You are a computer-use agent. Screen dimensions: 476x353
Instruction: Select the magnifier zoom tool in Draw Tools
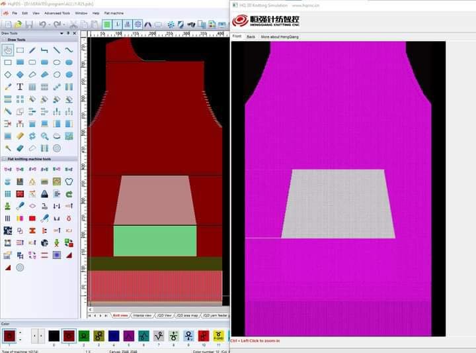point(44,136)
